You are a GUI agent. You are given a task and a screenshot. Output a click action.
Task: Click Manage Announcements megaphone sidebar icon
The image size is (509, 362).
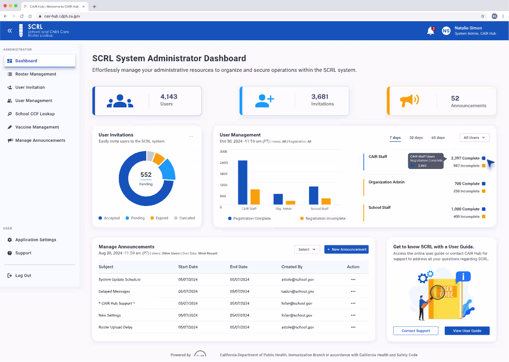[10, 141]
